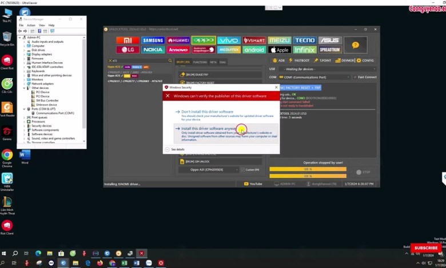The image size is (446, 268).
Task: Open Device Manager Help menu
Action: click(51, 25)
